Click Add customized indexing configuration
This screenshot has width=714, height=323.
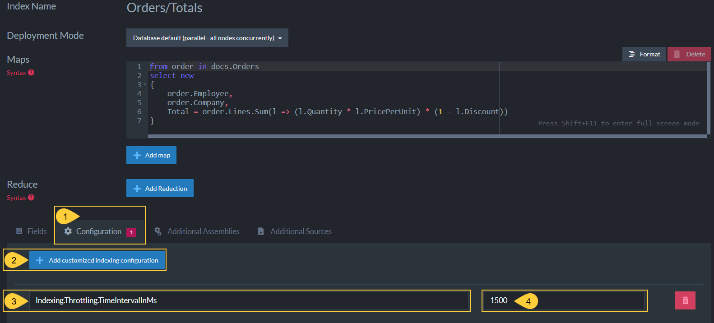[97, 260]
